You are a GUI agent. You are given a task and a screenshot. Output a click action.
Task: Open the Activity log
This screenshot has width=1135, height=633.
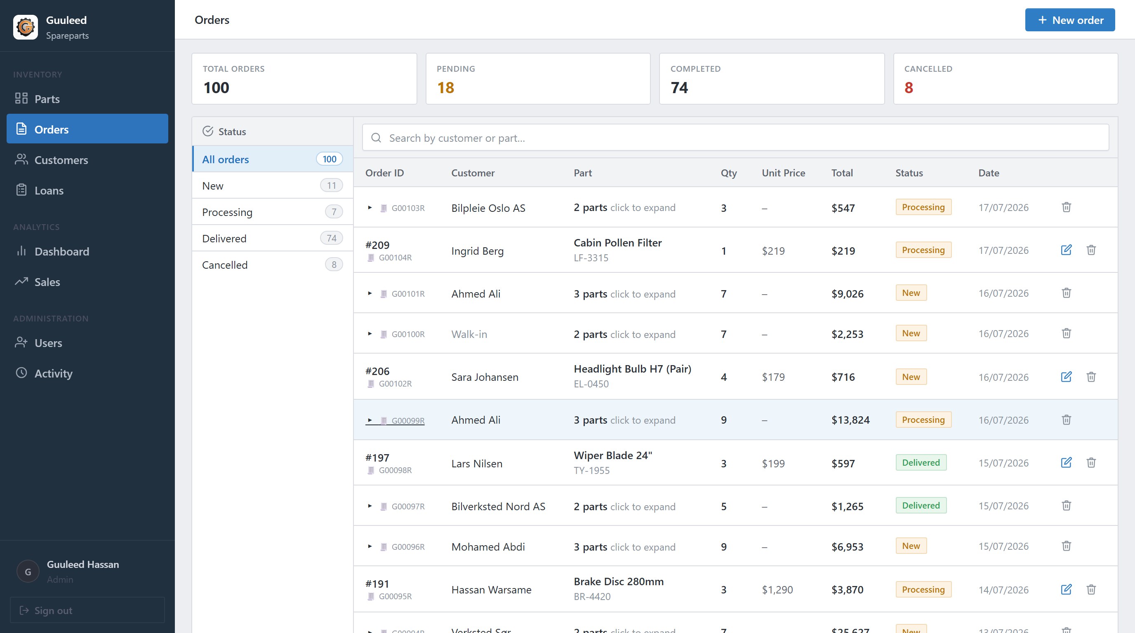coord(87,373)
